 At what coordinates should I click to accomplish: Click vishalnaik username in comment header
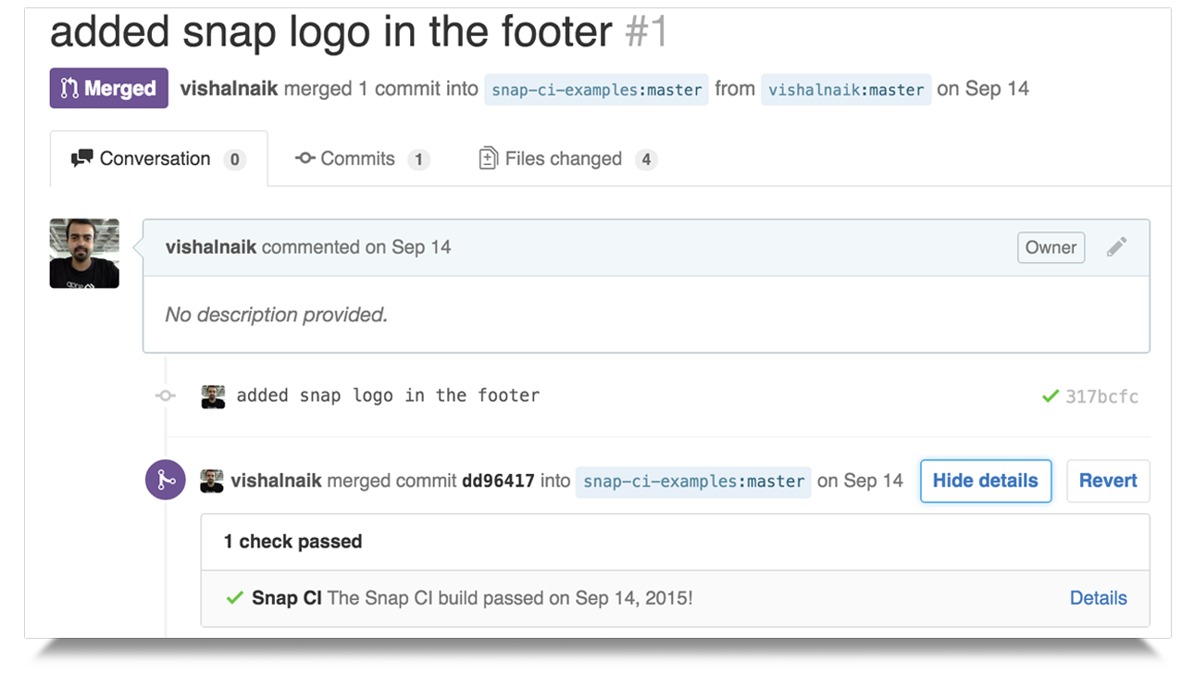(211, 247)
